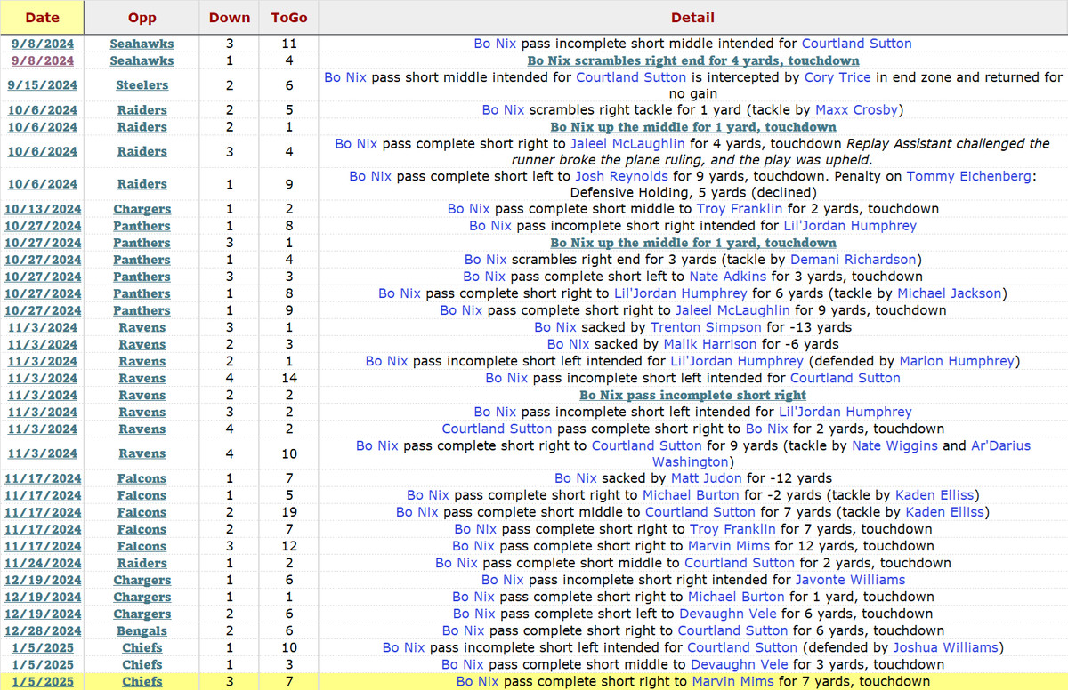Click the Down column header
This screenshot has width=1068, height=690.
[x=230, y=17]
